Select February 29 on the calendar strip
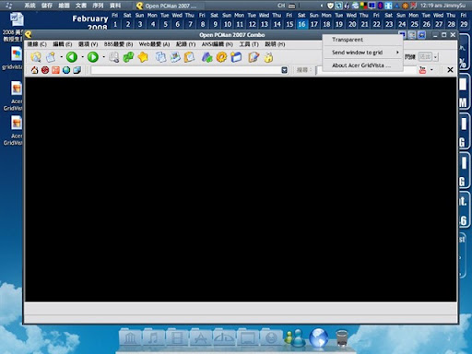Viewport: 472px width, 354px height. [464, 24]
